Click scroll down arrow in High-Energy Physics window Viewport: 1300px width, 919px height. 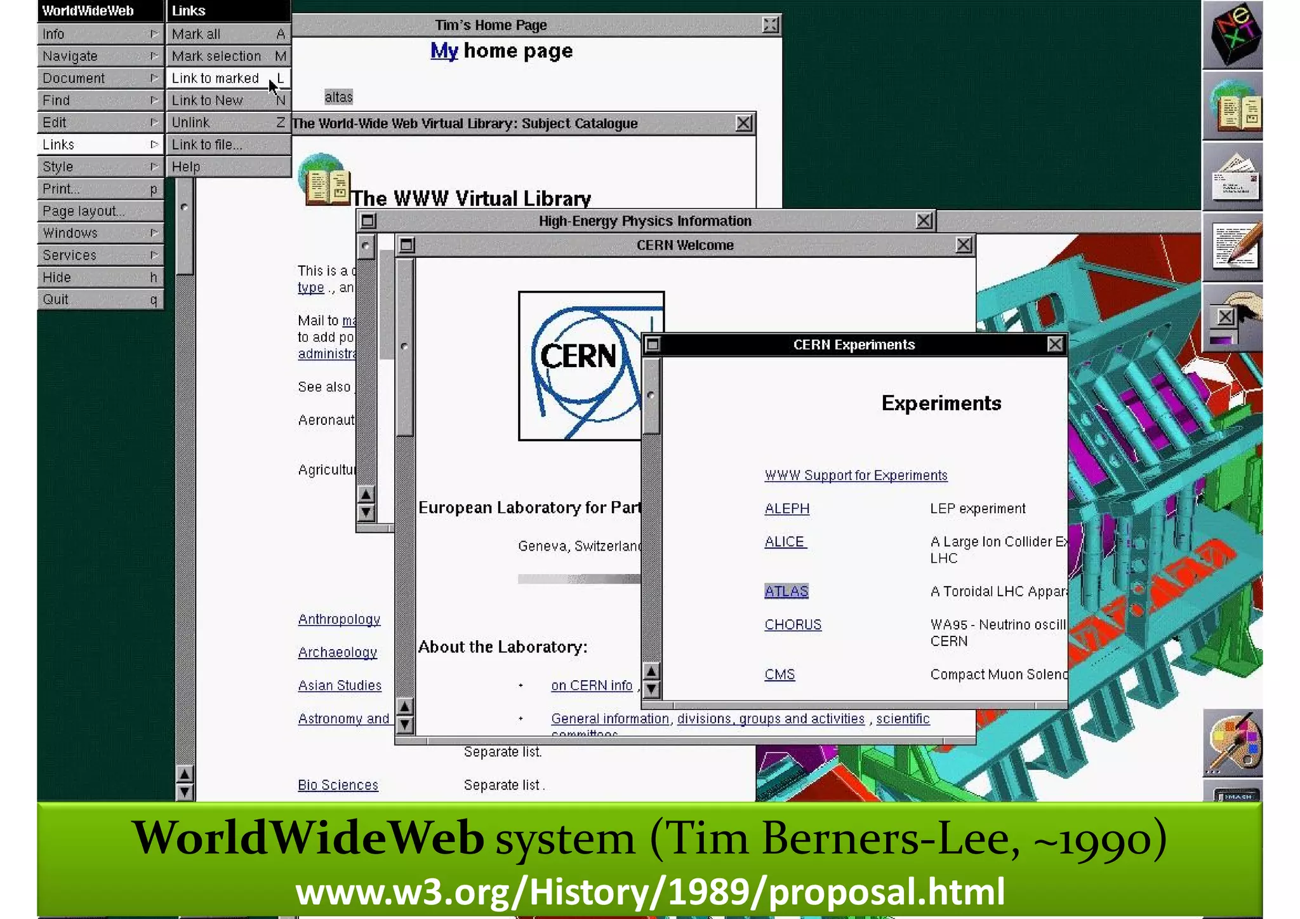(366, 513)
